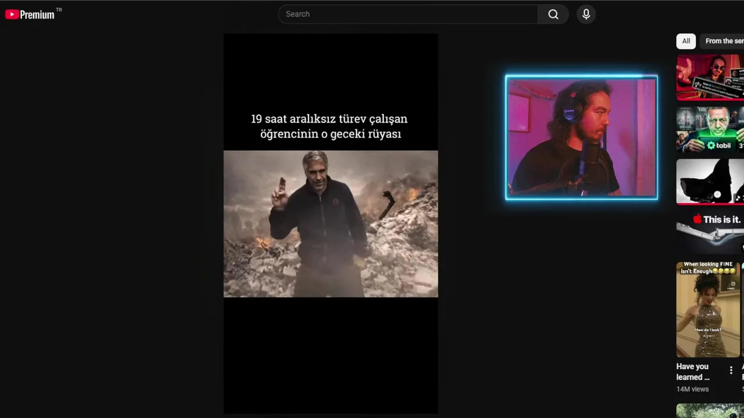
Task: Open the 'This is it.' Apple thumbnail
Action: pos(710,232)
